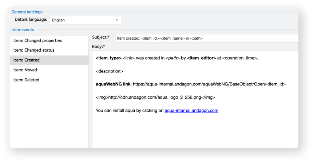Click the 'Item events' section header

click(23, 30)
